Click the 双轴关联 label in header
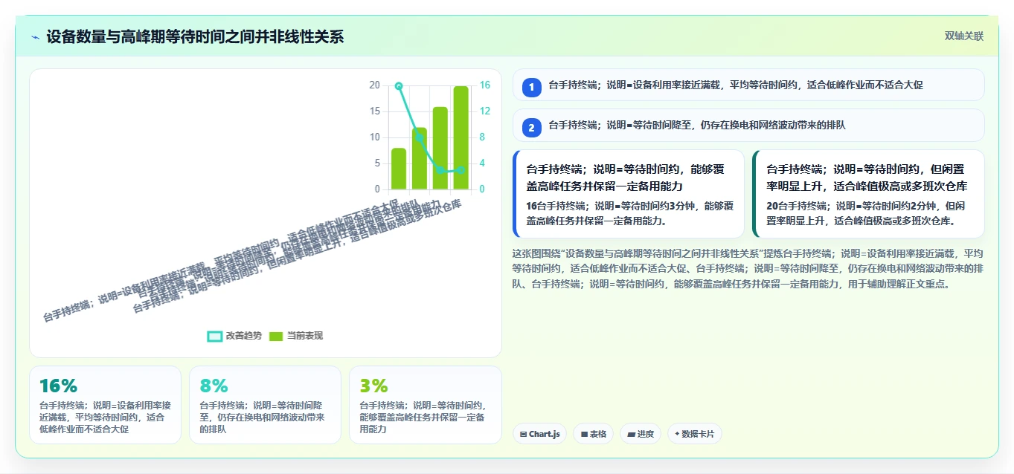The image size is (1014, 474). tap(964, 36)
